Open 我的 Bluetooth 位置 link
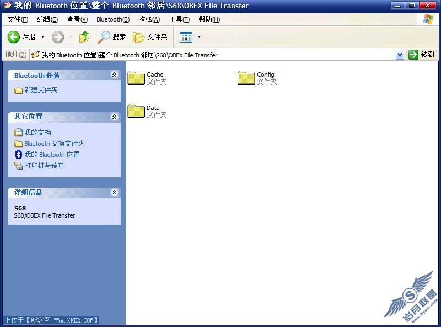Viewport: 441px width, 327px height. [x=52, y=155]
